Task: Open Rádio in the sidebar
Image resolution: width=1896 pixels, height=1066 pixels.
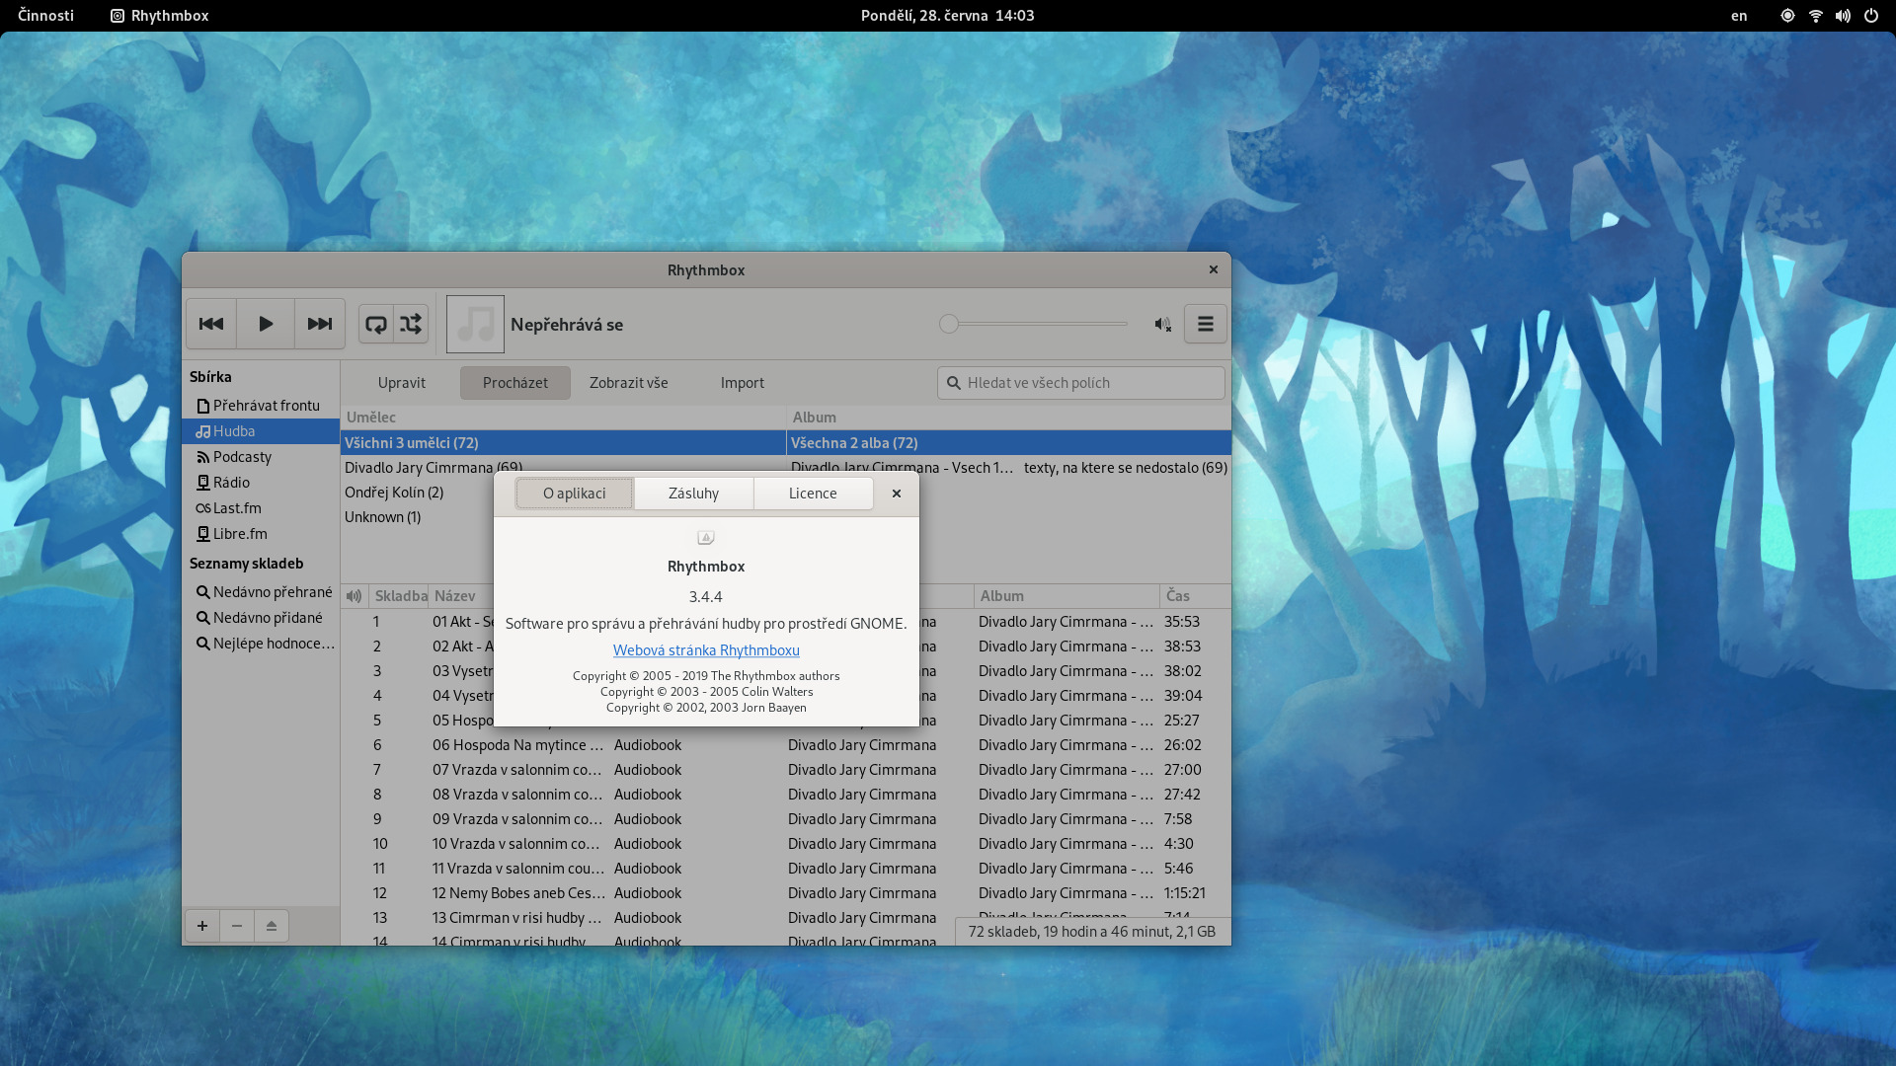Action: (x=231, y=483)
